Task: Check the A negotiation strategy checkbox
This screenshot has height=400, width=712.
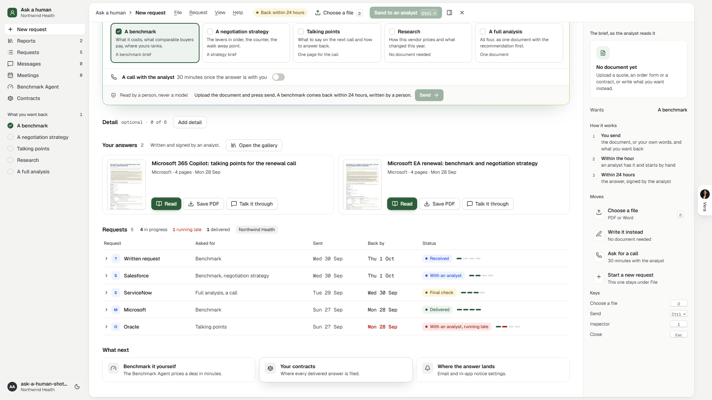Action: tap(210, 31)
